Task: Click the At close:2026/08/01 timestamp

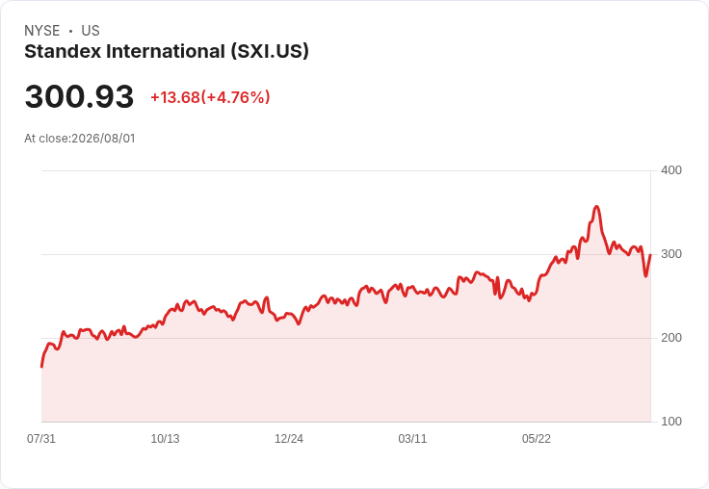Action: coord(80,139)
